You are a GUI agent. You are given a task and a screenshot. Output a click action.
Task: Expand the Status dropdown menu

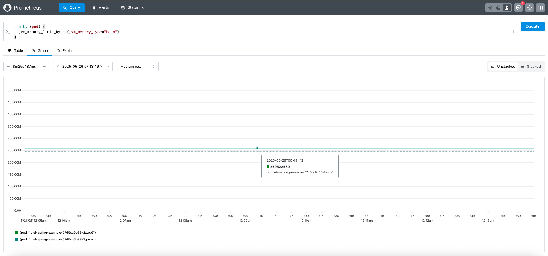click(133, 7)
